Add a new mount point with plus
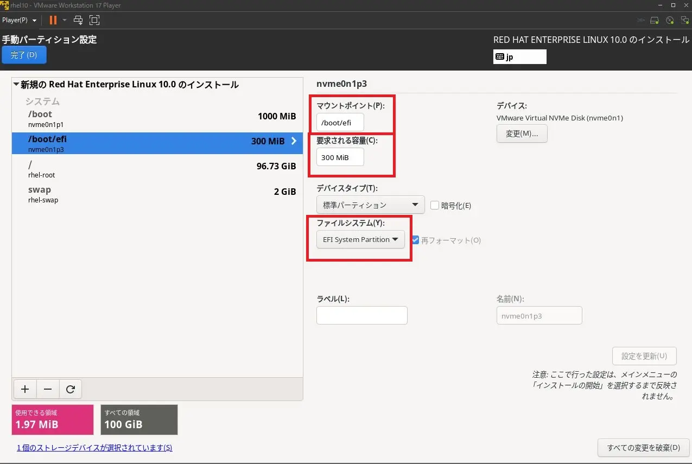This screenshot has width=692, height=464. (25, 389)
